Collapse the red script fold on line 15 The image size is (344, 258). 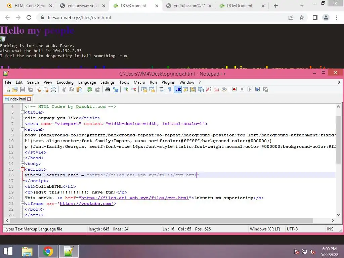point(23,169)
